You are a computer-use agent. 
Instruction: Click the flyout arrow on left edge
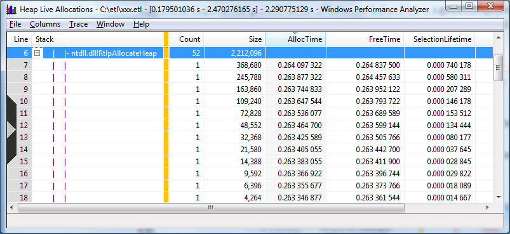coord(11,130)
